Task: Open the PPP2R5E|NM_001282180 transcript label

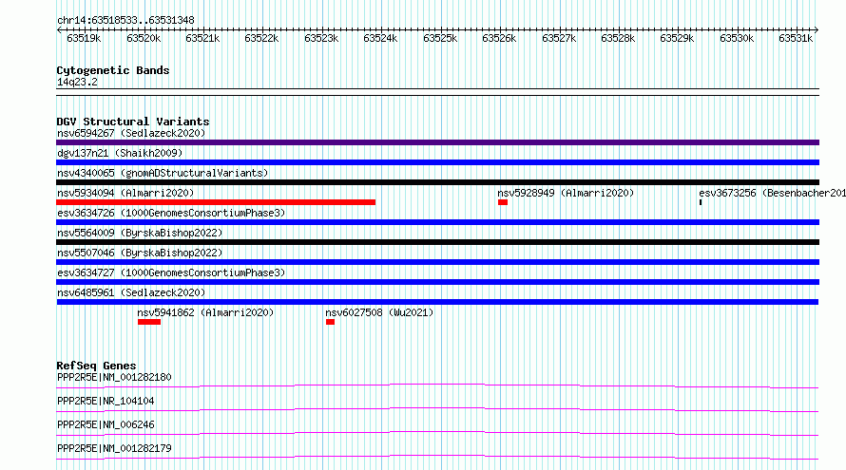Action: [x=114, y=377]
